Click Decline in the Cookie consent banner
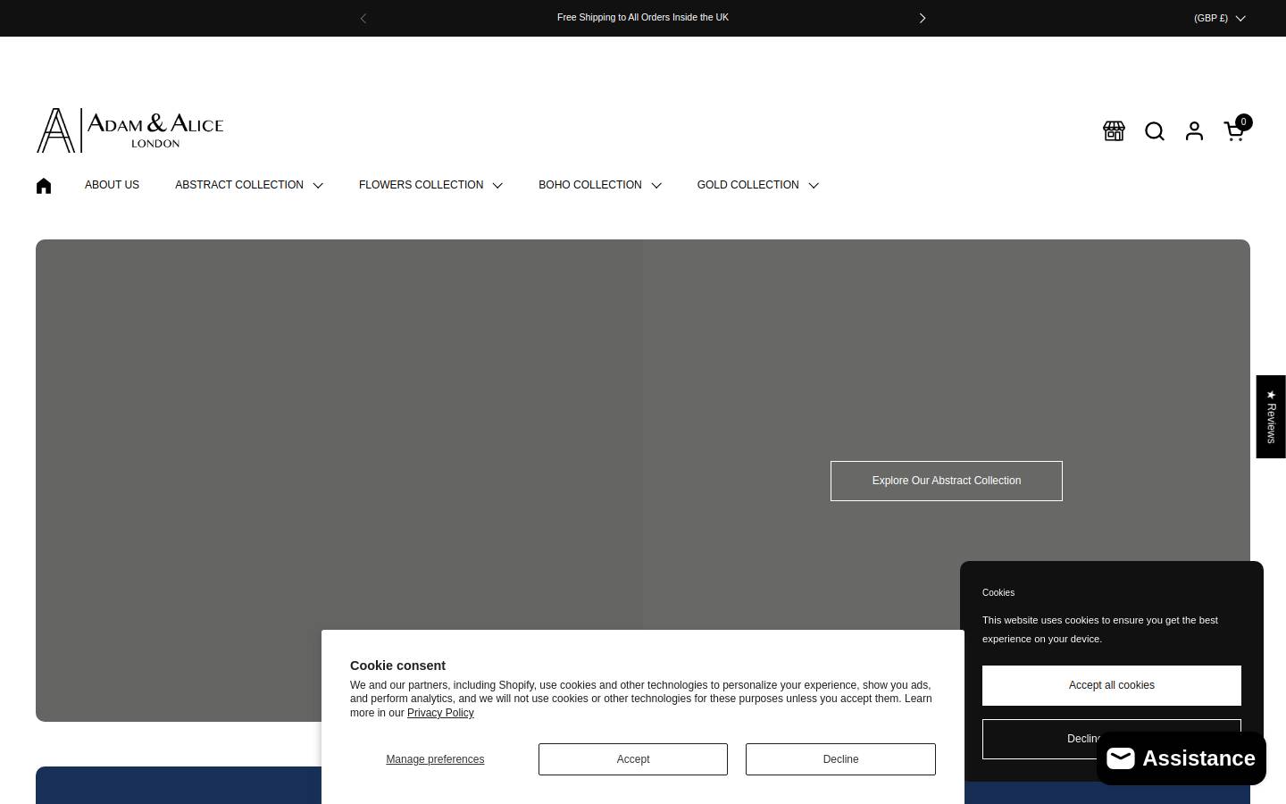 pyautogui.click(x=840, y=759)
